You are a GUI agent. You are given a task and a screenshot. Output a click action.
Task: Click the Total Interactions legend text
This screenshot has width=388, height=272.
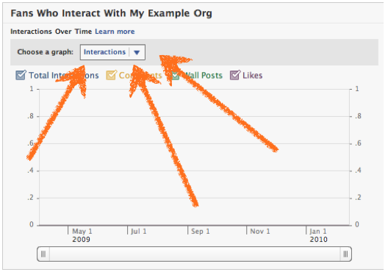(x=64, y=75)
